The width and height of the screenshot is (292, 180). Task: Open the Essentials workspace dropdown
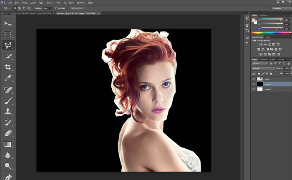(x=277, y=8)
